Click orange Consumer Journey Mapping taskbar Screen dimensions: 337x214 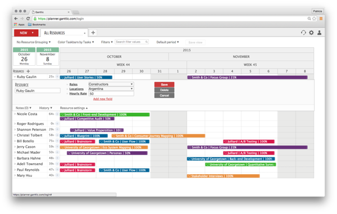(158, 136)
